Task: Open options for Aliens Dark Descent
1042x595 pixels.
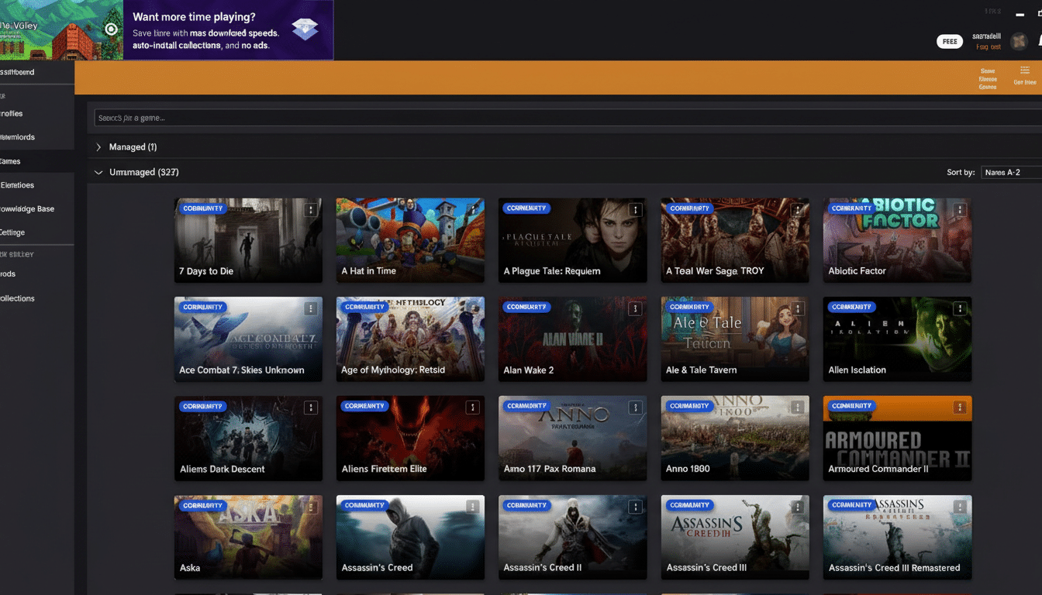Action: click(311, 407)
